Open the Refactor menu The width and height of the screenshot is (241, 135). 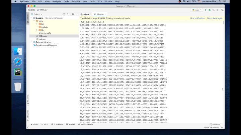point(76,1)
